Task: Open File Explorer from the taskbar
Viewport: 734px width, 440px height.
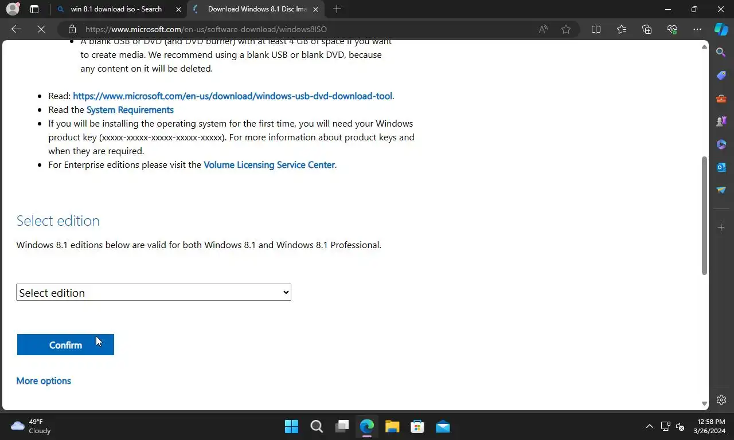Action: pyautogui.click(x=392, y=427)
